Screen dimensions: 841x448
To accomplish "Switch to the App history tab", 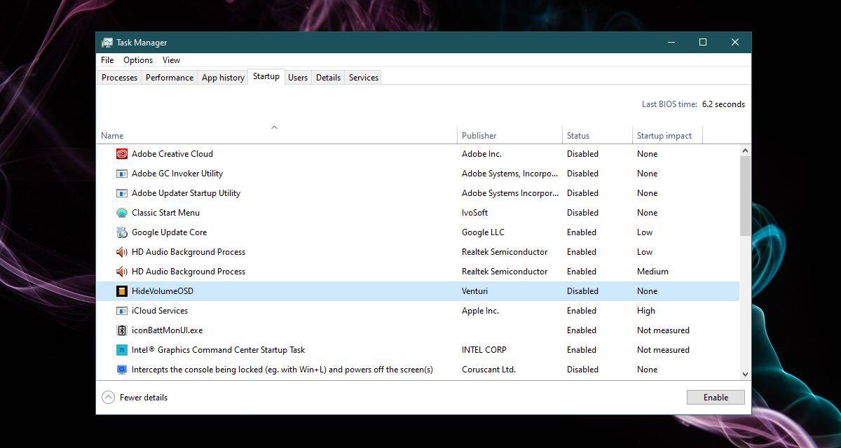I will coord(223,78).
